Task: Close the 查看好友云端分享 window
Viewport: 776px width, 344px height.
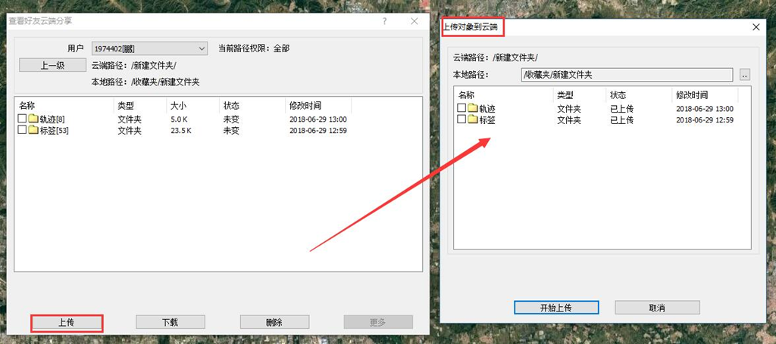Action: 414,20
